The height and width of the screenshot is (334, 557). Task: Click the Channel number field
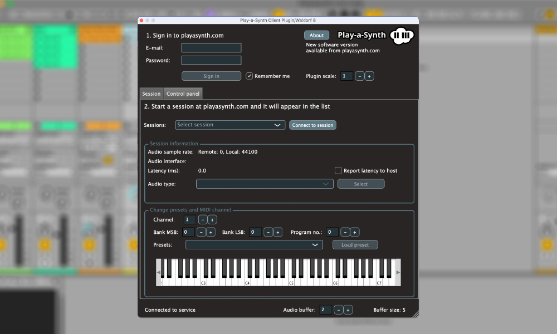[190, 220]
